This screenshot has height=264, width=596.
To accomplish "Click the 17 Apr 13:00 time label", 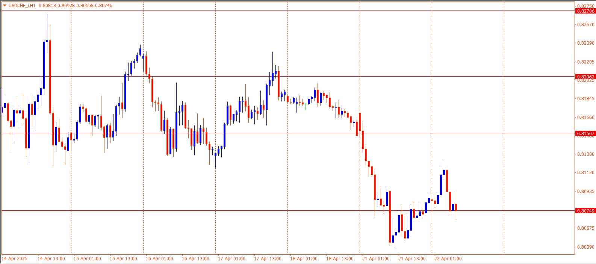I will tap(268, 259).
